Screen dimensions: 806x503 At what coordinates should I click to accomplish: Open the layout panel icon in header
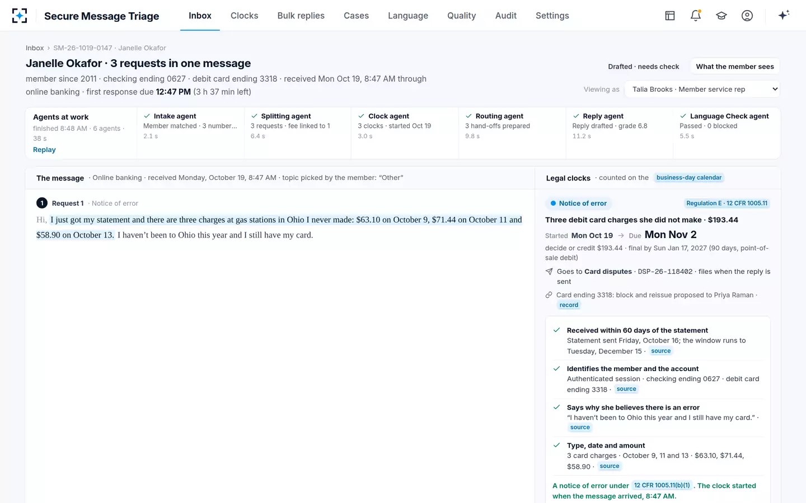click(670, 16)
